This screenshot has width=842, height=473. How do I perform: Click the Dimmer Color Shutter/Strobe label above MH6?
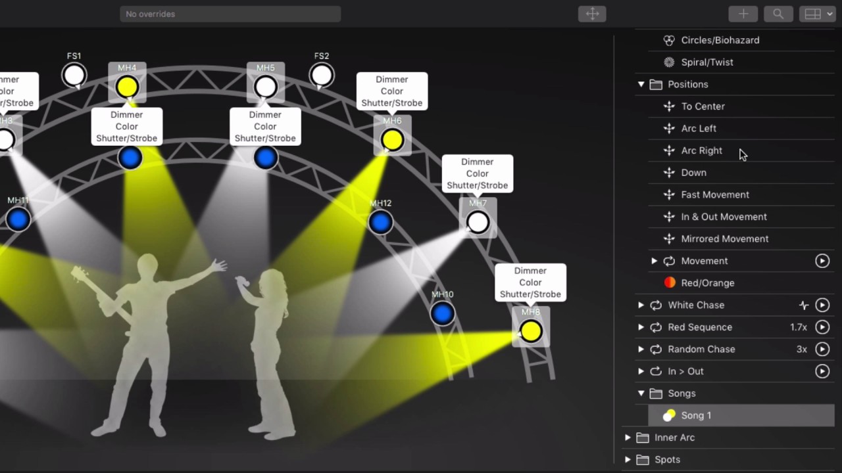point(392,91)
